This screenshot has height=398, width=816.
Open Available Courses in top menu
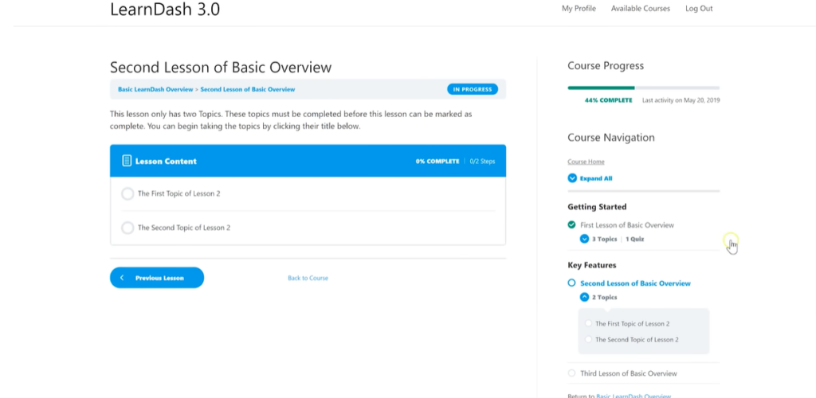641,8
